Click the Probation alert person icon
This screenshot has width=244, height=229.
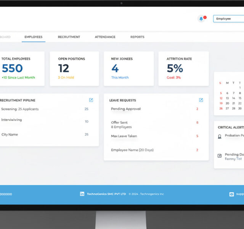tap(220, 136)
